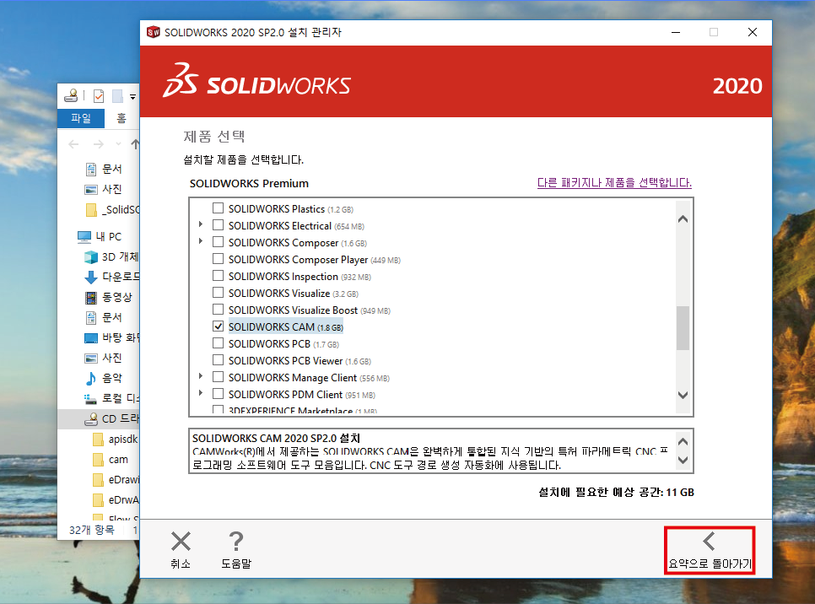Click Explorer forward navigation arrow
This screenshot has width=815, height=604.
coord(98,144)
